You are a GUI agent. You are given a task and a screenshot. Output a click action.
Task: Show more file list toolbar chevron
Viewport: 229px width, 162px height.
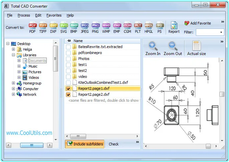point(138,142)
